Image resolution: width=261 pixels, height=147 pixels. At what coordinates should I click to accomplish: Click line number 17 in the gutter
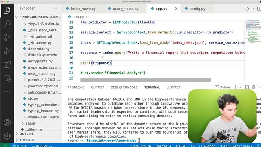[x=71, y=53]
